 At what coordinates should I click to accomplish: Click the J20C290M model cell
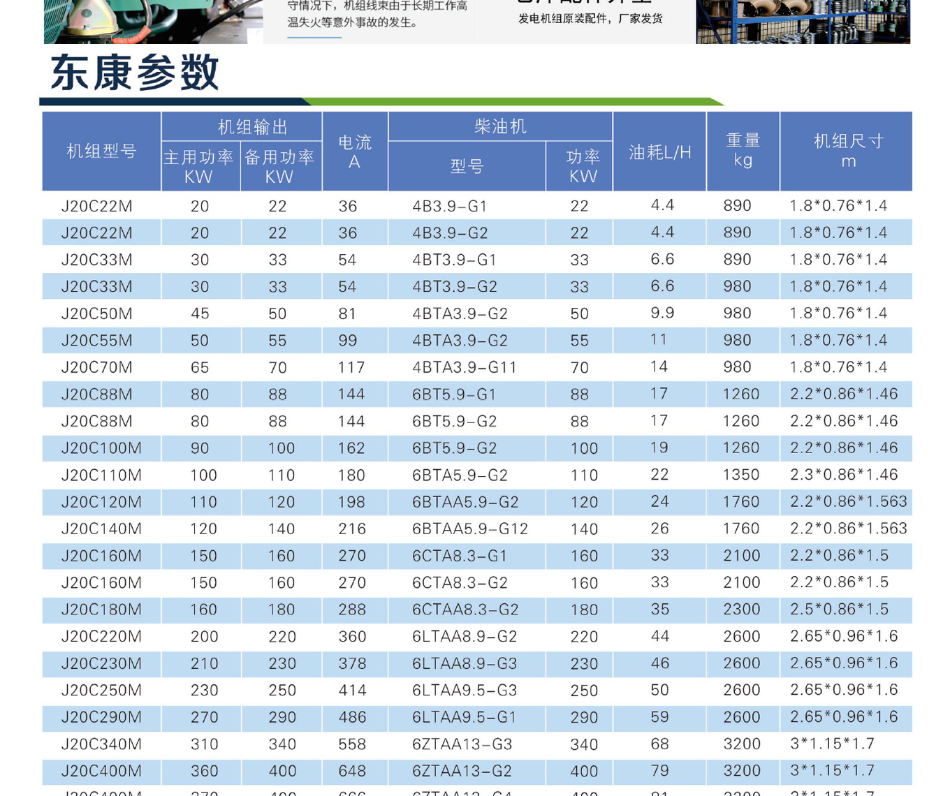click(x=101, y=718)
